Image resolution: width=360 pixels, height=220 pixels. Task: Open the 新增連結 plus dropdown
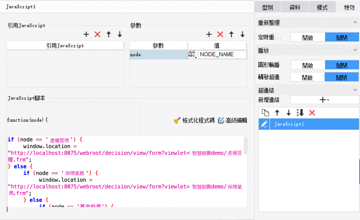324,100
